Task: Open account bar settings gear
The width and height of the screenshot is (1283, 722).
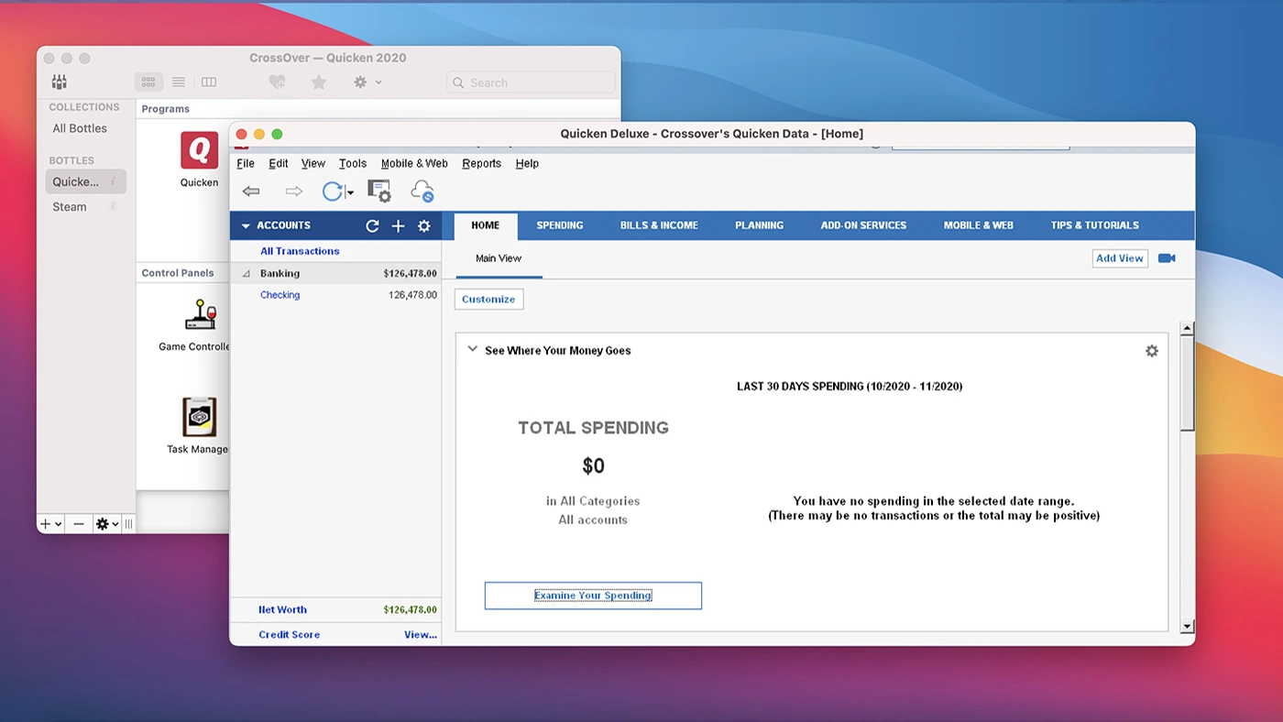Action: point(423,226)
